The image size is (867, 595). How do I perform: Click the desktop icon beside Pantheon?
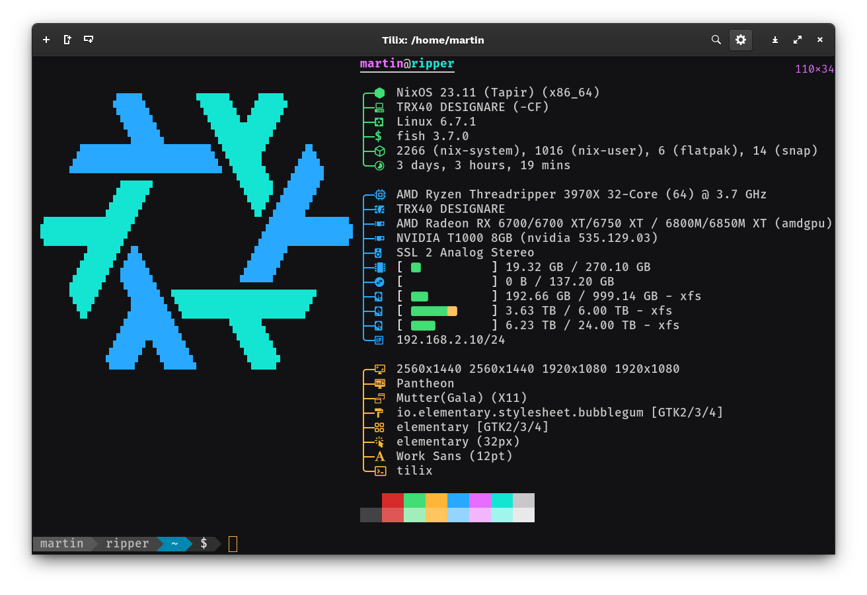379,383
